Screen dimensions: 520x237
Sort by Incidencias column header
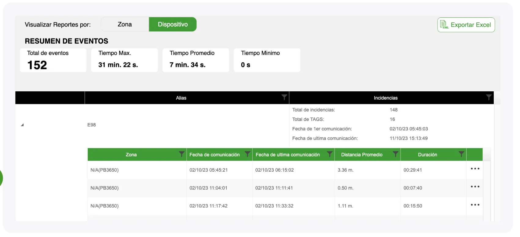pyautogui.click(x=386, y=98)
